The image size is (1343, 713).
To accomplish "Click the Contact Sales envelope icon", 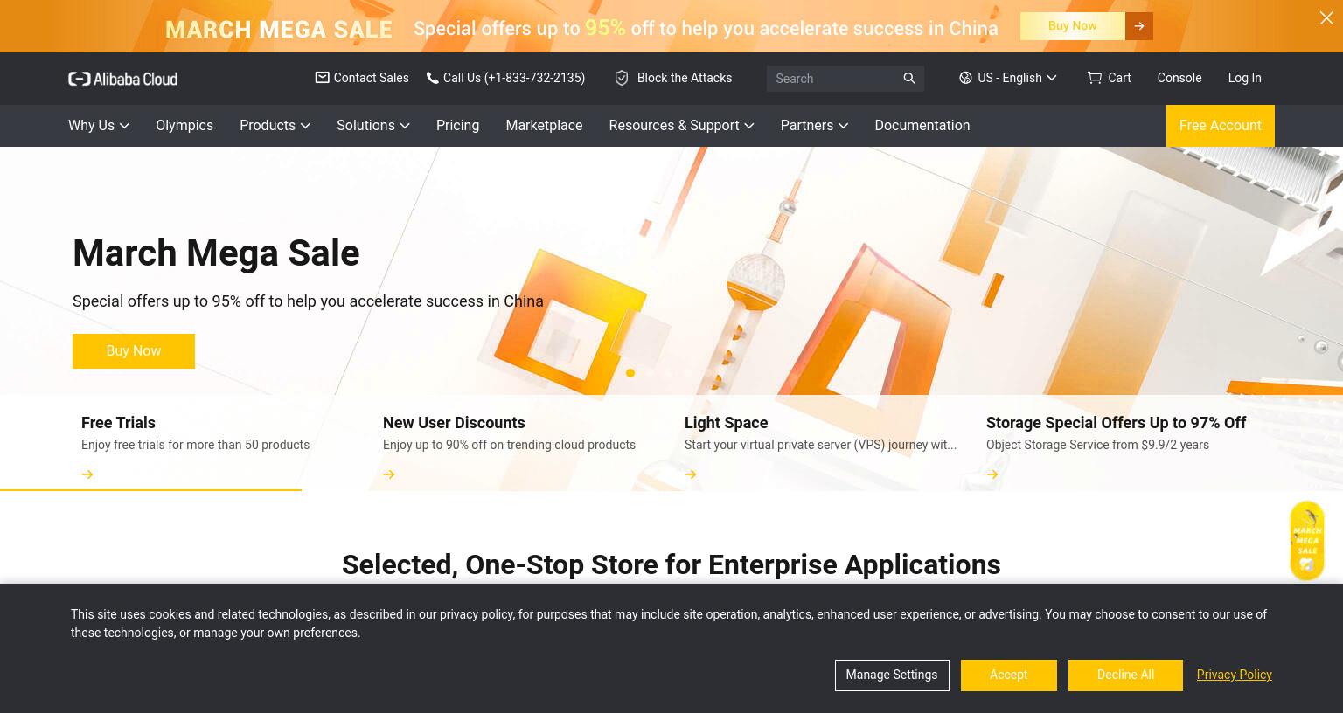I will pyautogui.click(x=323, y=78).
